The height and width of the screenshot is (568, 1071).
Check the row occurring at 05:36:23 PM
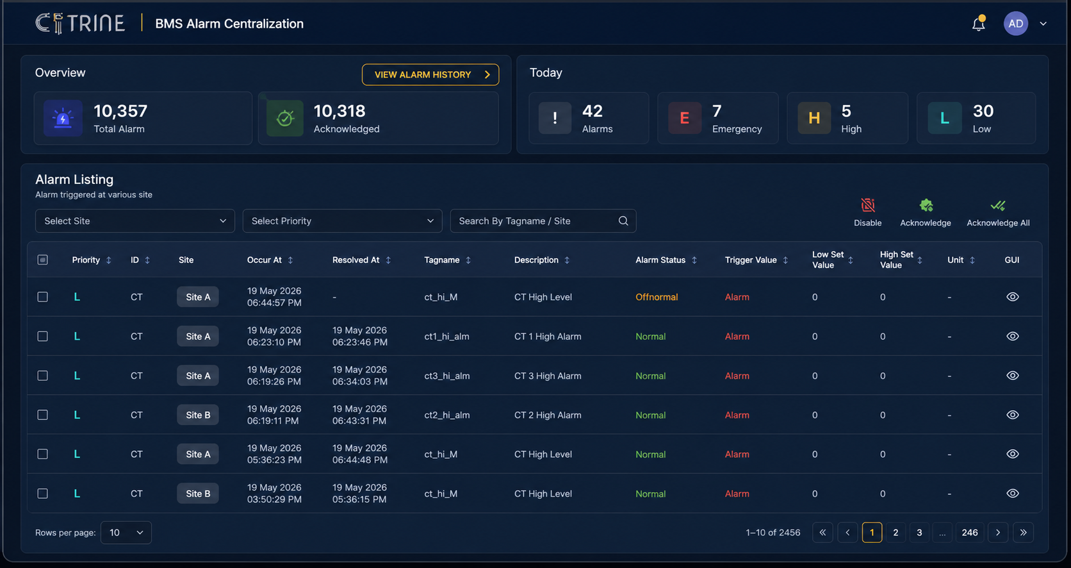(x=43, y=454)
